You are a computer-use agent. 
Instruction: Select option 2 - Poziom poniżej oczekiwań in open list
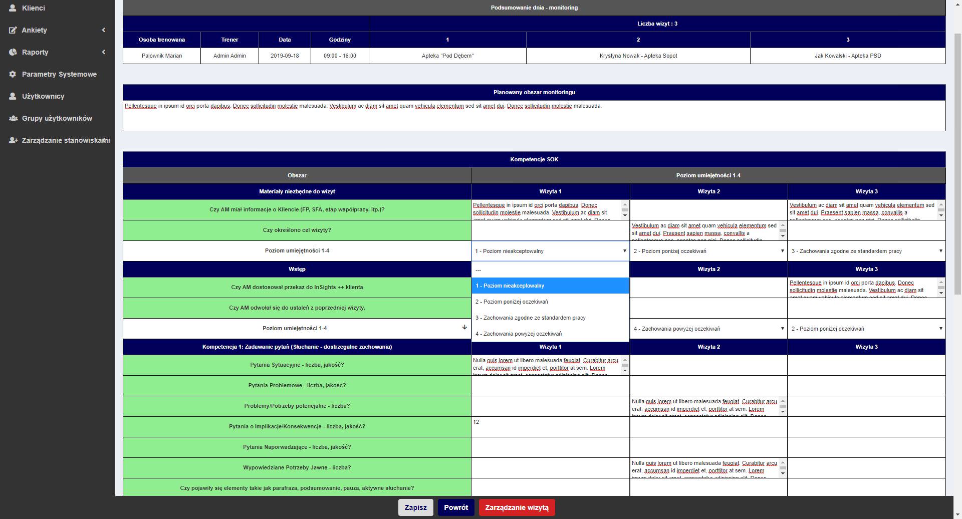[x=512, y=302]
